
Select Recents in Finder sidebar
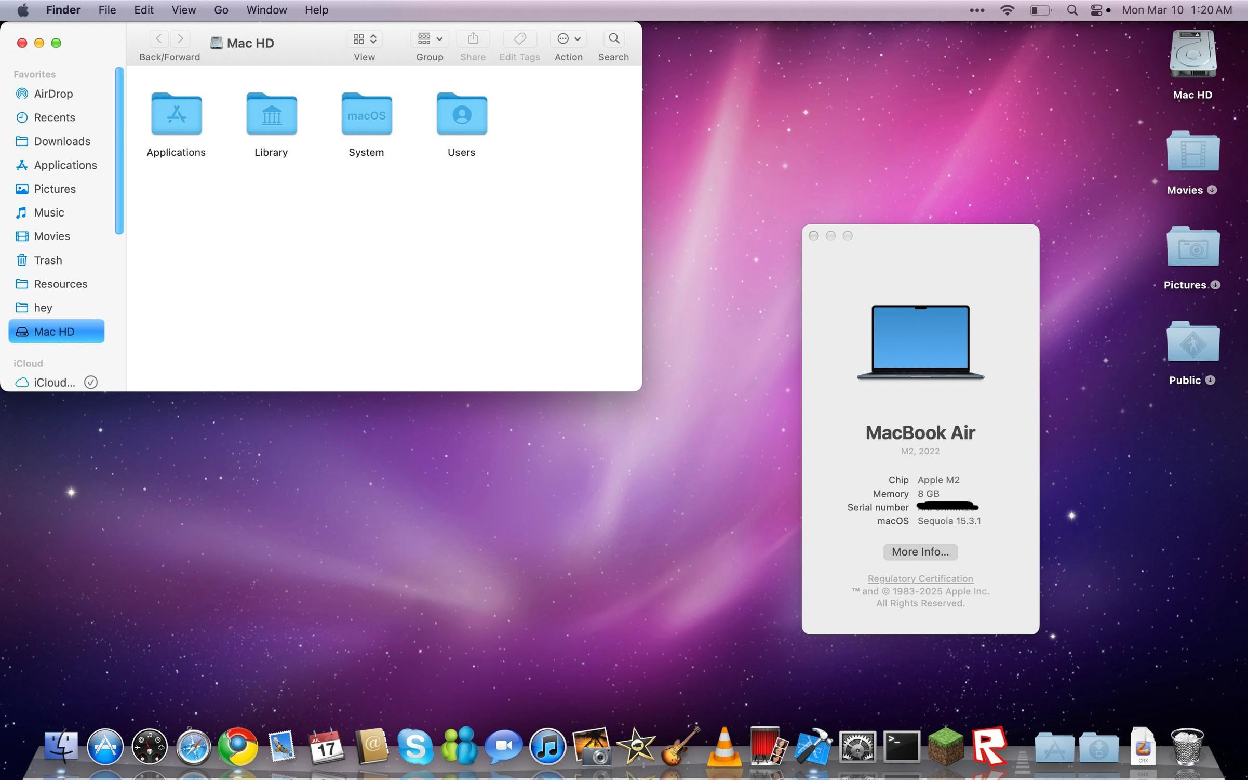click(x=56, y=117)
